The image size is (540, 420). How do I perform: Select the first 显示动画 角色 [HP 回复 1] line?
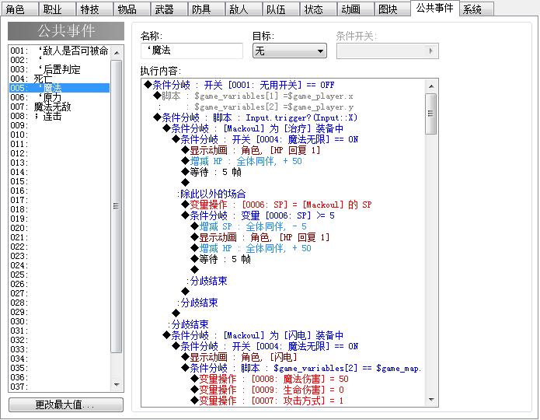pos(251,150)
